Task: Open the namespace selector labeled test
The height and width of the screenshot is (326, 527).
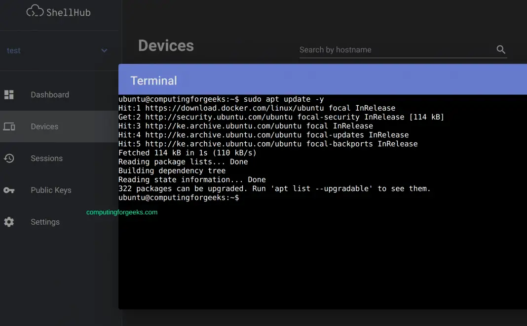Action: tap(14, 50)
